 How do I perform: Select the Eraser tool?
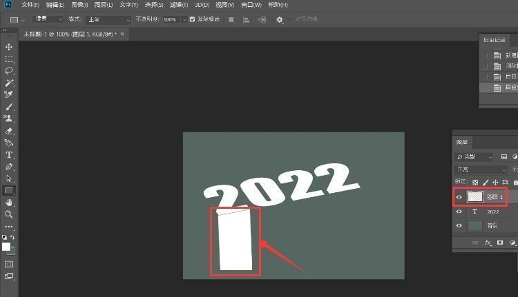click(x=9, y=130)
